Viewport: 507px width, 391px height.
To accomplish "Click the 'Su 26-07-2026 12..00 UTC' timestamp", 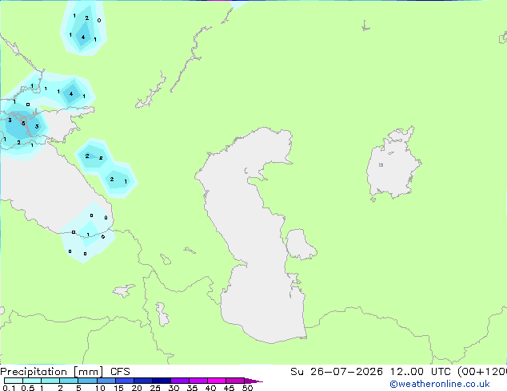I will click(370, 372).
